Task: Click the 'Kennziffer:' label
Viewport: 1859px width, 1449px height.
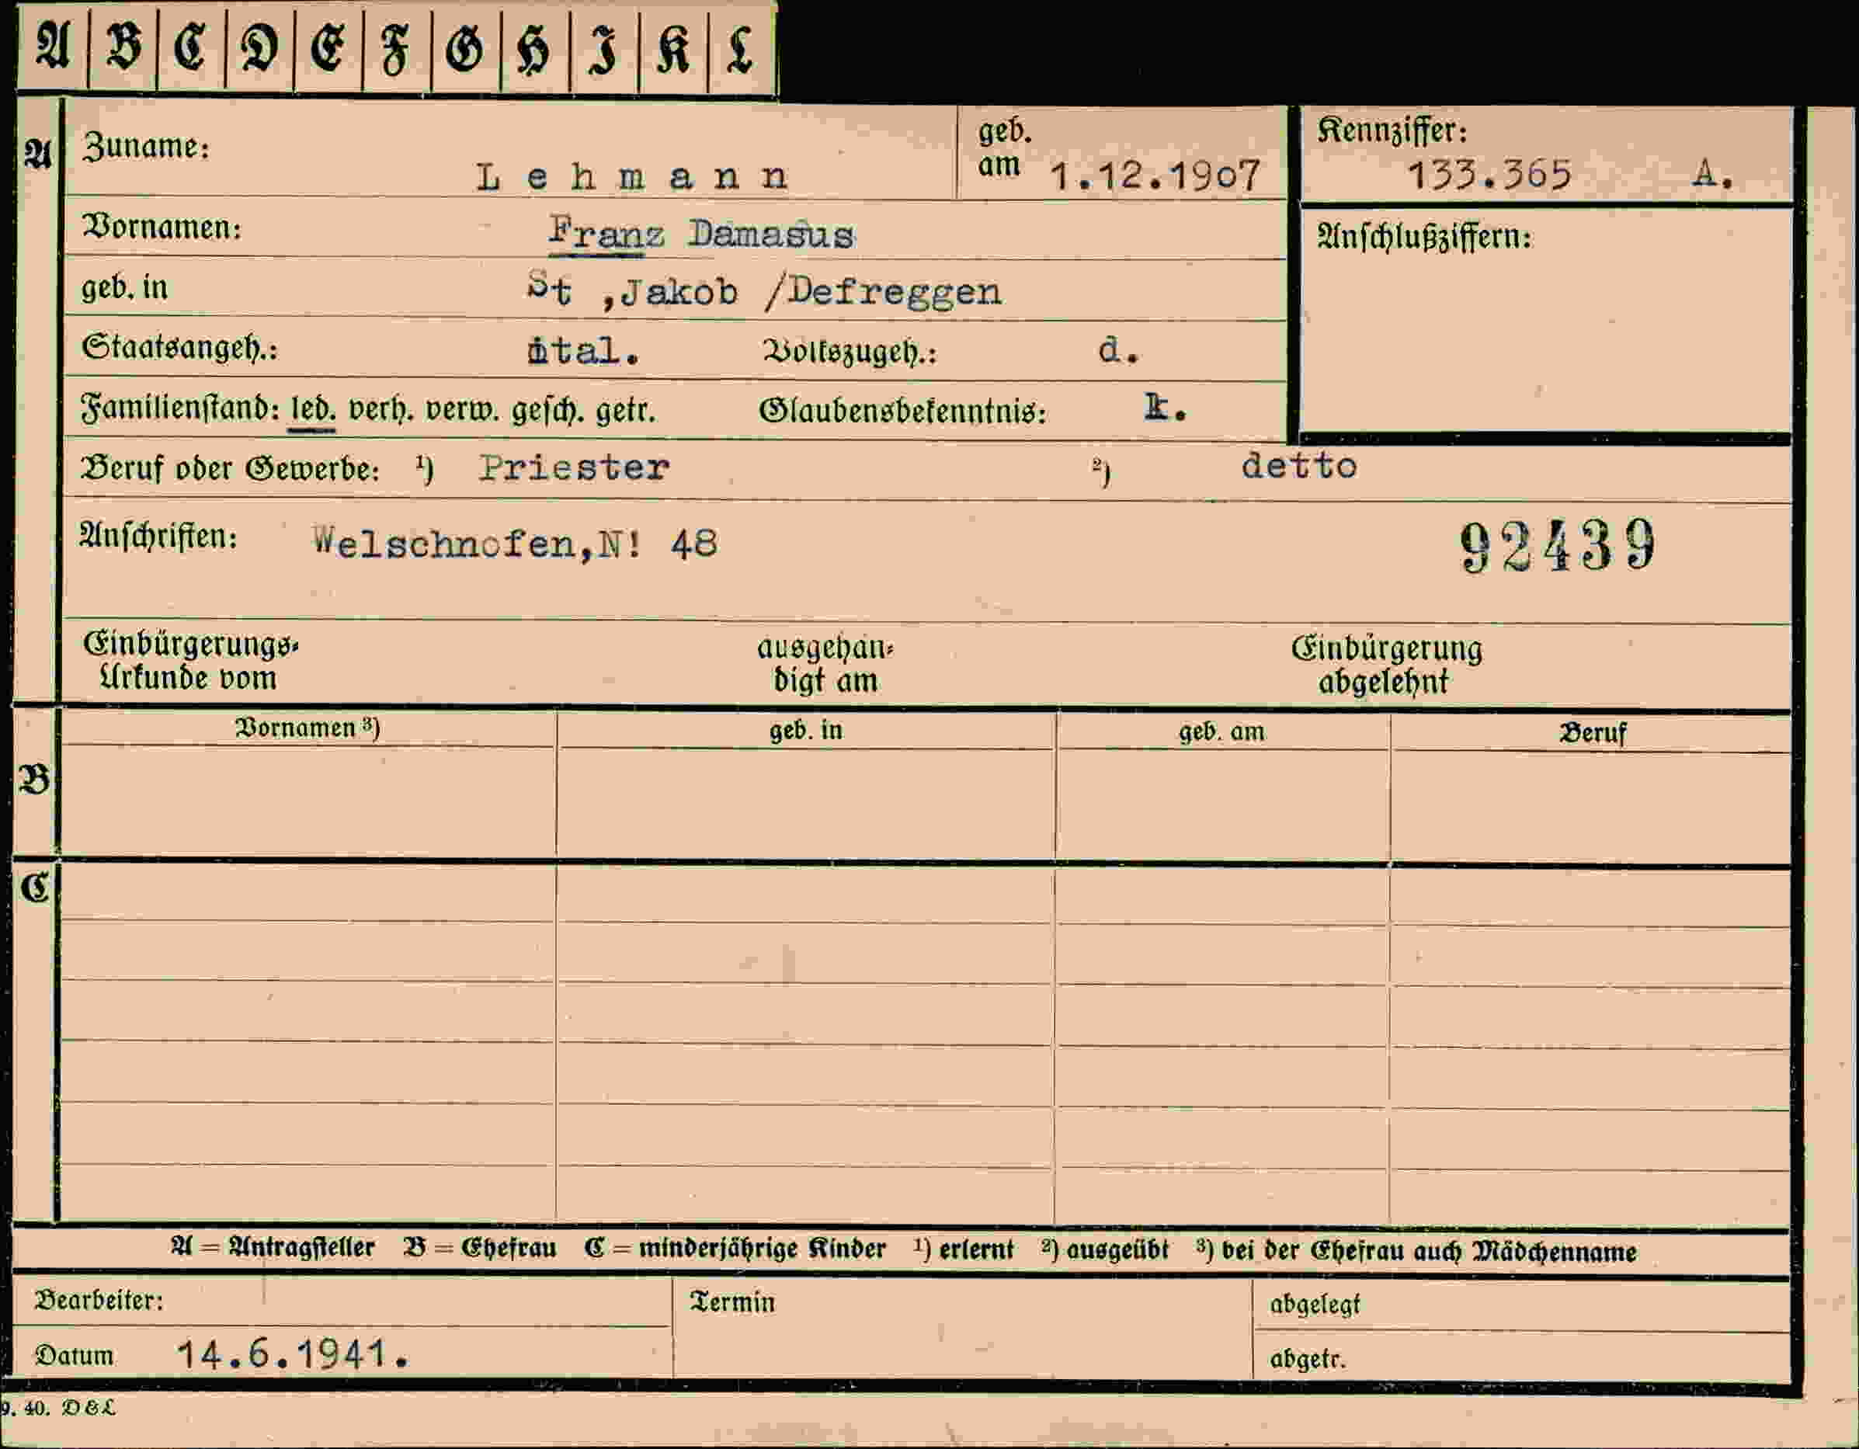Action: pyautogui.click(x=1392, y=131)
